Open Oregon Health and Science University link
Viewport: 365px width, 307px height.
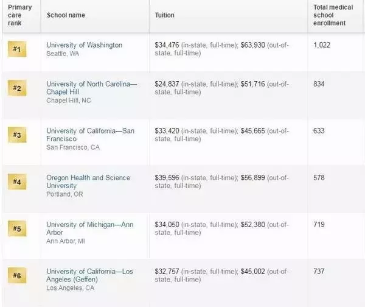88,182
